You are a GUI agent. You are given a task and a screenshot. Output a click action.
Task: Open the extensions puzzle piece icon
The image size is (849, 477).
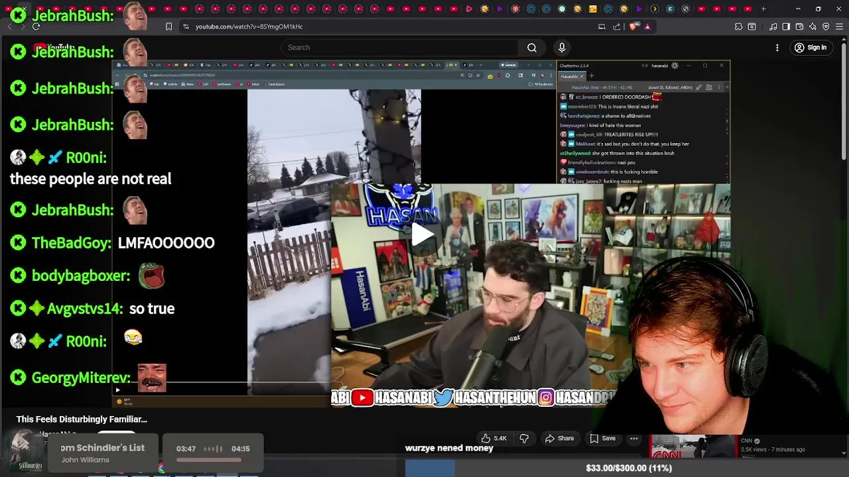pos(738,26)
